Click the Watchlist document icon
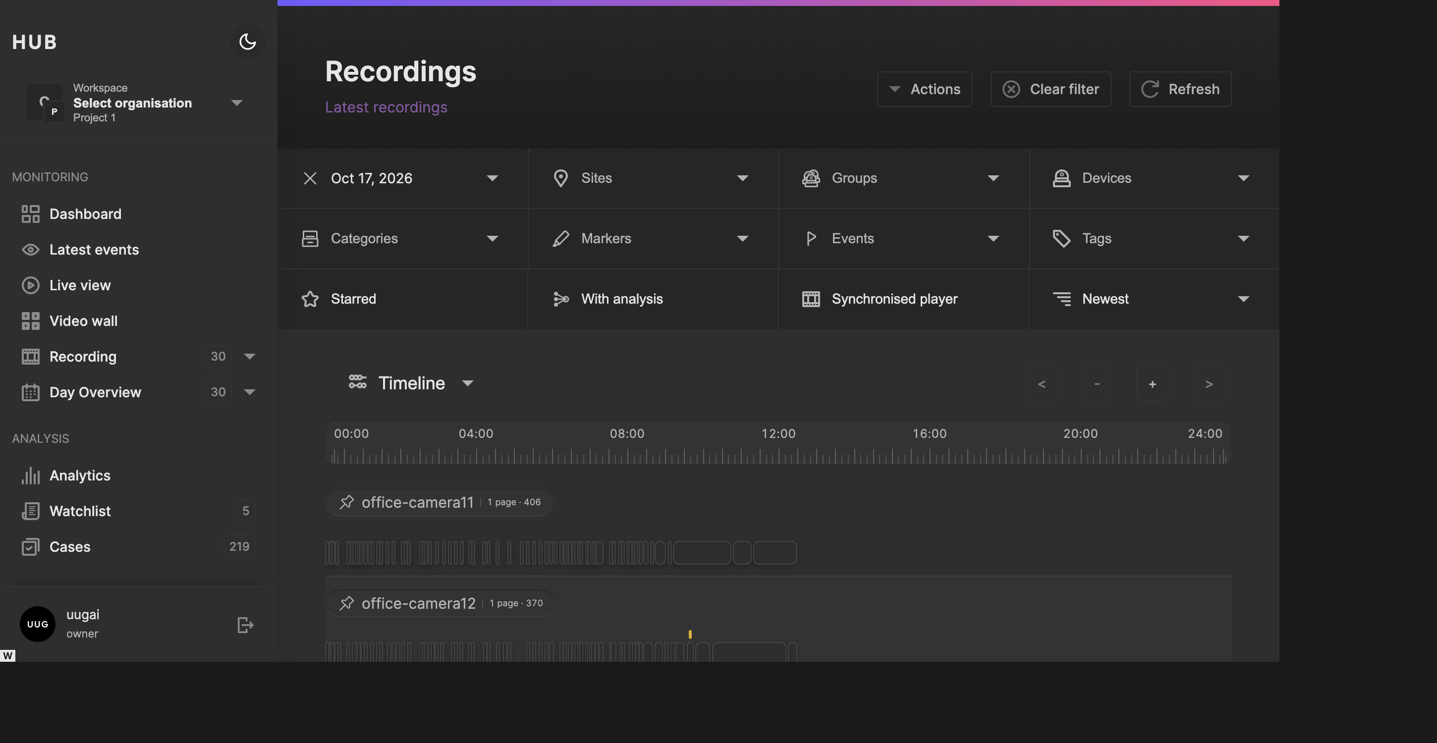Screen dimensions: 1437x743 click(x=31, y=511)
